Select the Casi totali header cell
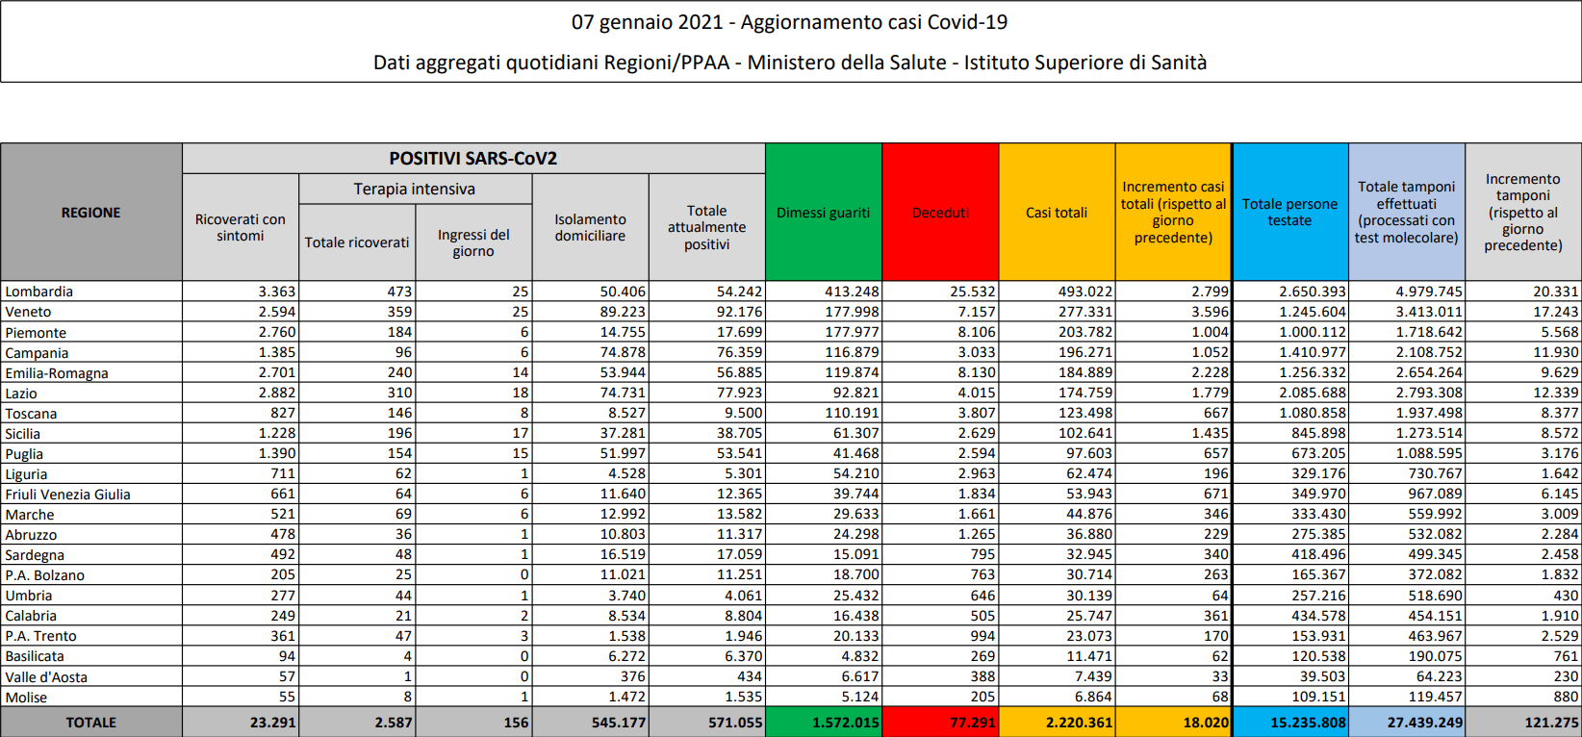 1057,213
